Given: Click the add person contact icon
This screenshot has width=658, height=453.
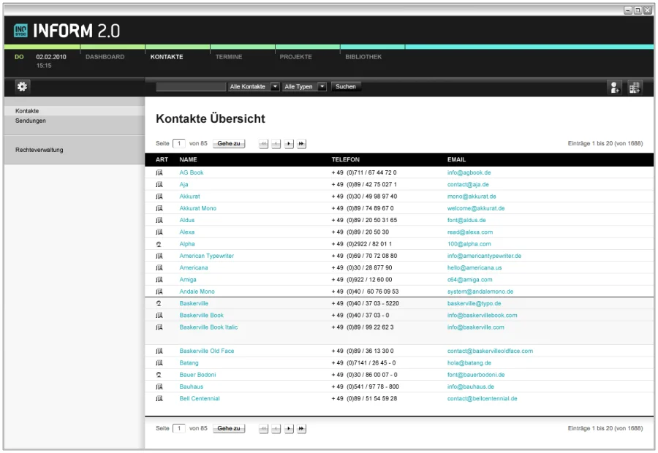Looking at the screenshot, I should 615,88.
